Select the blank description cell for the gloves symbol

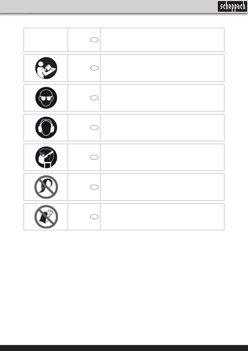point(162,217)
